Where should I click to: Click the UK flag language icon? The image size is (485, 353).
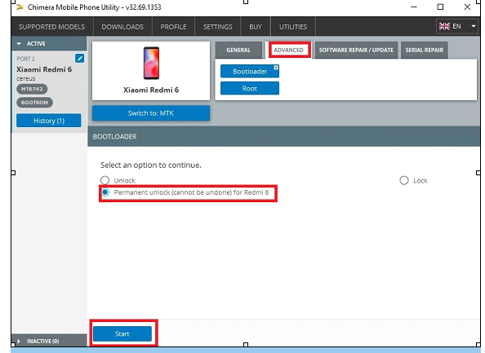(x=444, y=26)
